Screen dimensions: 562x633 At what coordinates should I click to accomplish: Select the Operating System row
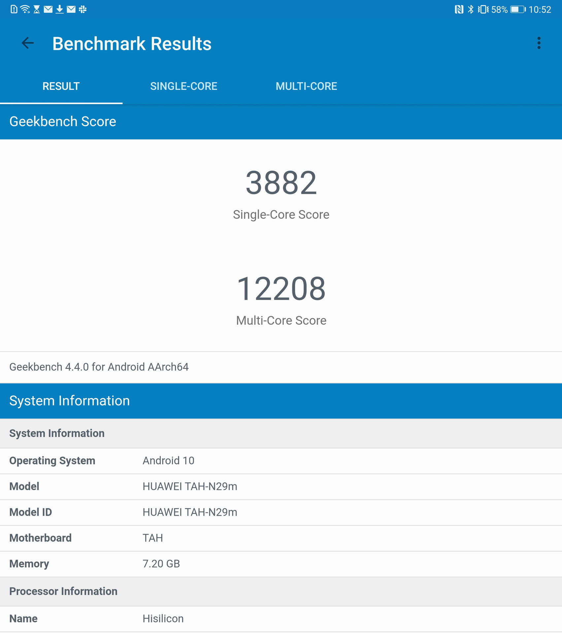pyautogui.click(x=281, y=461)
